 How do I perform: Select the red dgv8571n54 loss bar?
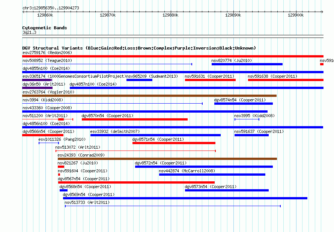174,143
